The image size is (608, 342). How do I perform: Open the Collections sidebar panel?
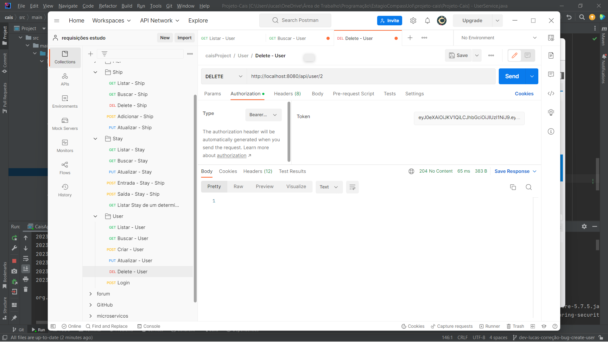click(x=65, y=57)
